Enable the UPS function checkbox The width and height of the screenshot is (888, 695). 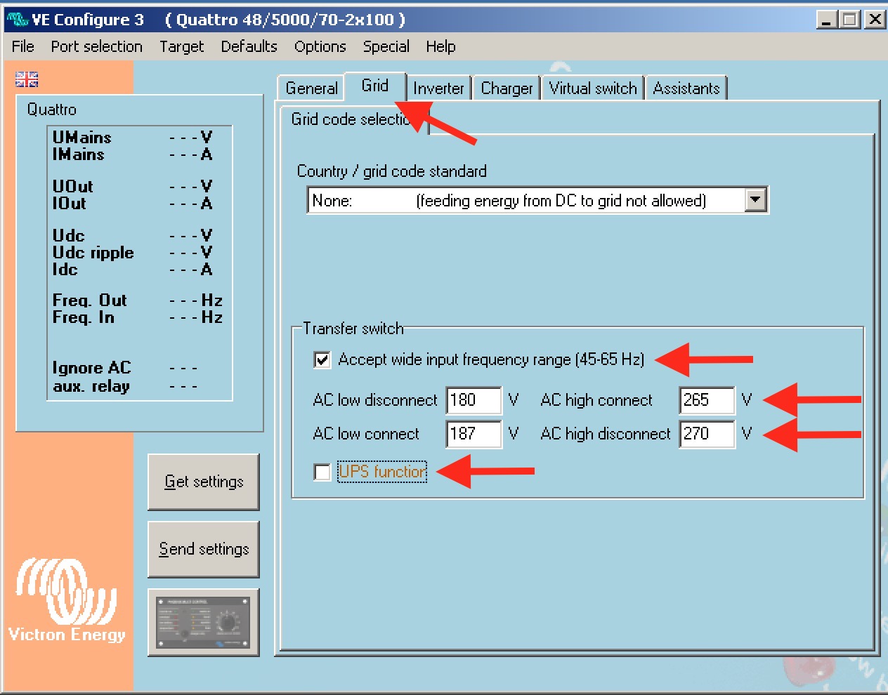[322, 472]
